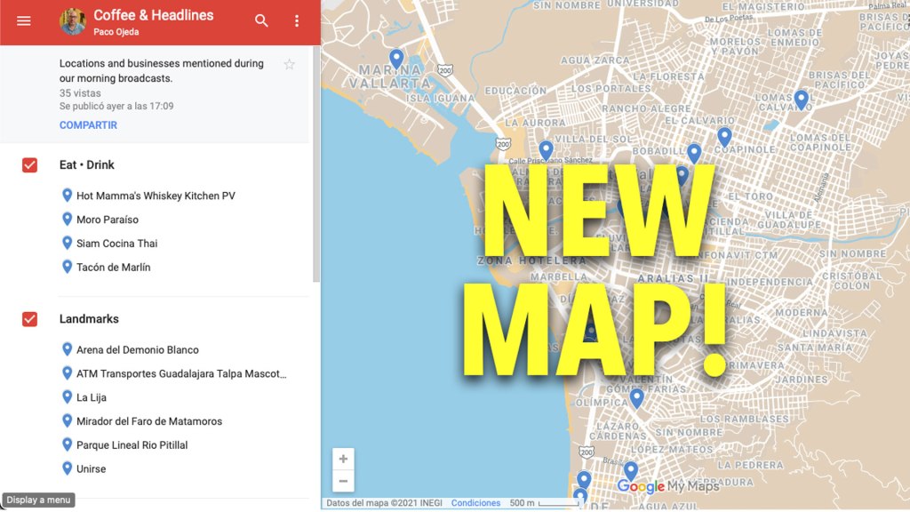The width and height of the screenshot is (910, 512).
Task: Choose Siam Cocina Thai location
Action: pyautogui.click(x=116, y=244)
